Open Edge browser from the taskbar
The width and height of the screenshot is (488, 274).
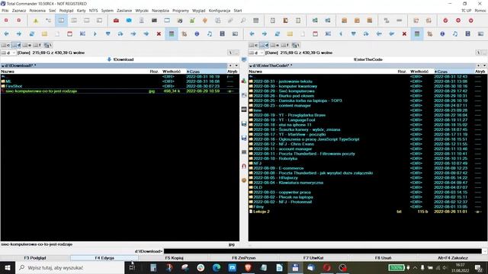coord(217,267)
